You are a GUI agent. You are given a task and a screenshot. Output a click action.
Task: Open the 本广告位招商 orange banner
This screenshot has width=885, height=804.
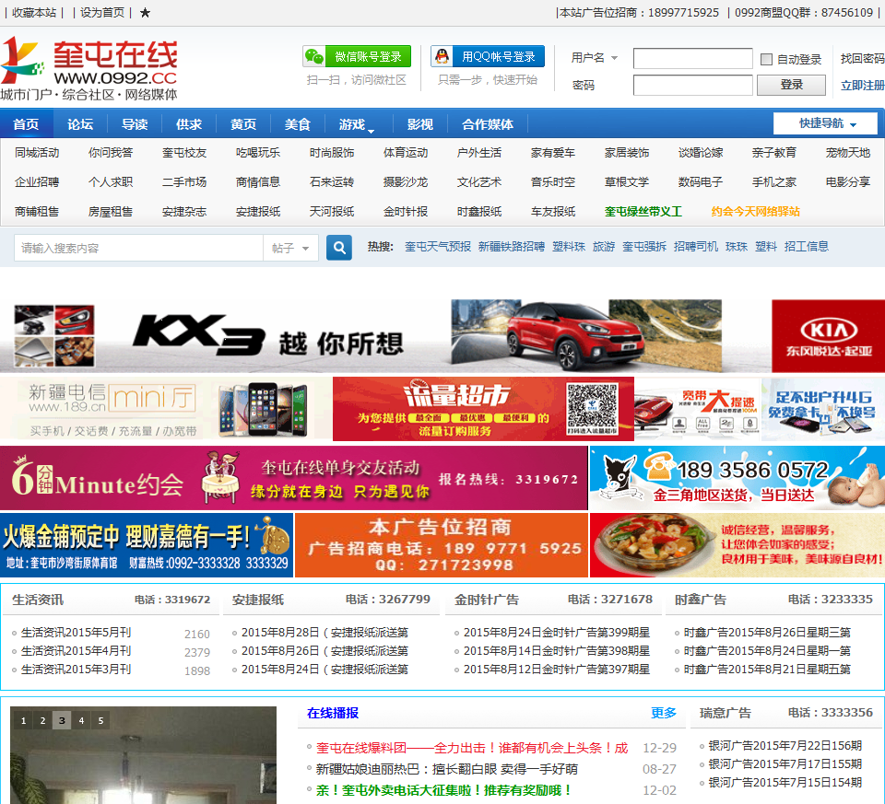click(x=442, y=544)
